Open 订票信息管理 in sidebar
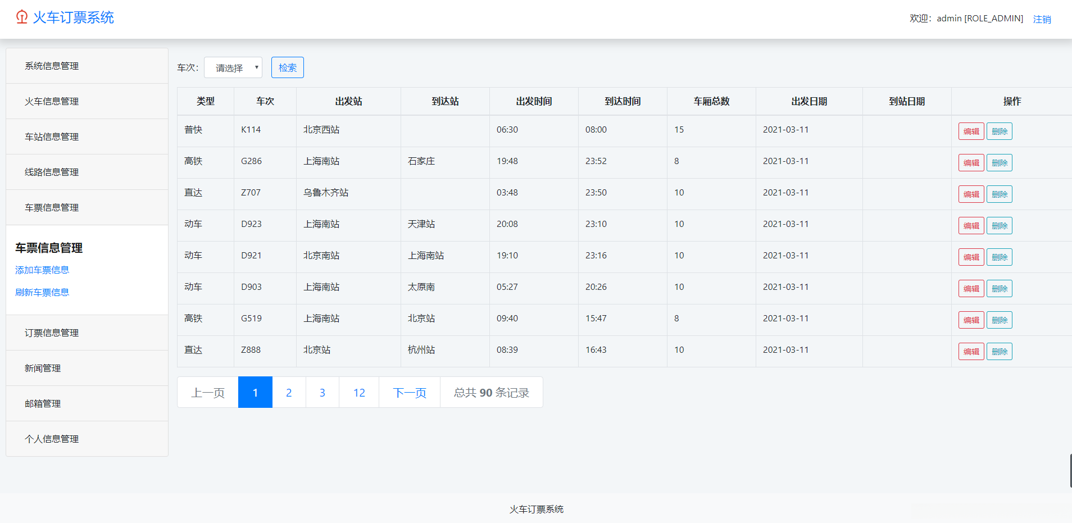 [x=52, y=333]
